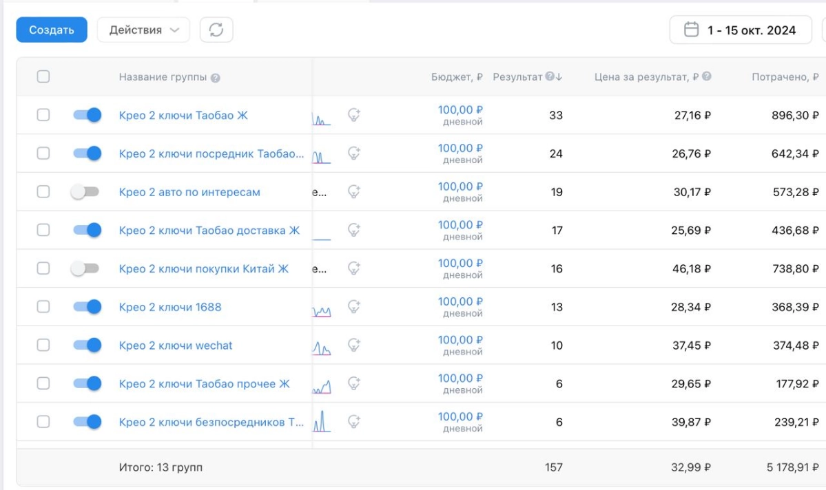Disable the Крео 2 ключи Таобао прочее Ж toggle
826x490 pixels.
(x=87, y=383)
